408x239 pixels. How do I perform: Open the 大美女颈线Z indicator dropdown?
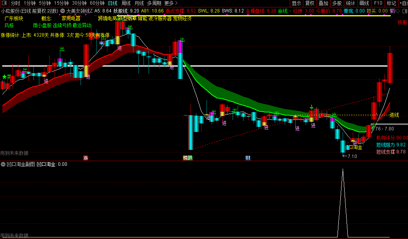(63, 11)
